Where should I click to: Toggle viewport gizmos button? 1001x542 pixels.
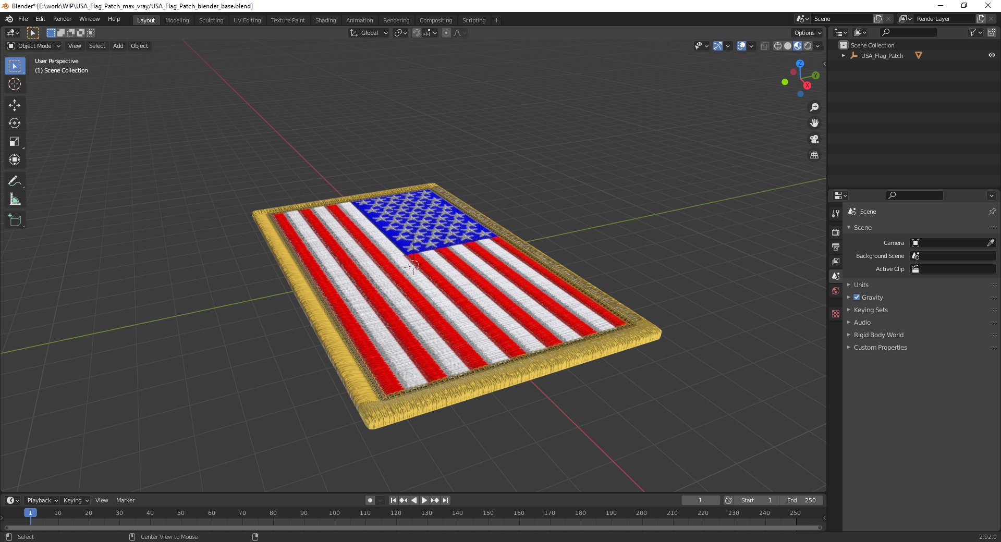pos(718,46)
